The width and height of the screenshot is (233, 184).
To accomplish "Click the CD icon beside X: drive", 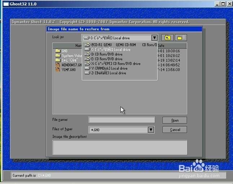I will point(87,63).
